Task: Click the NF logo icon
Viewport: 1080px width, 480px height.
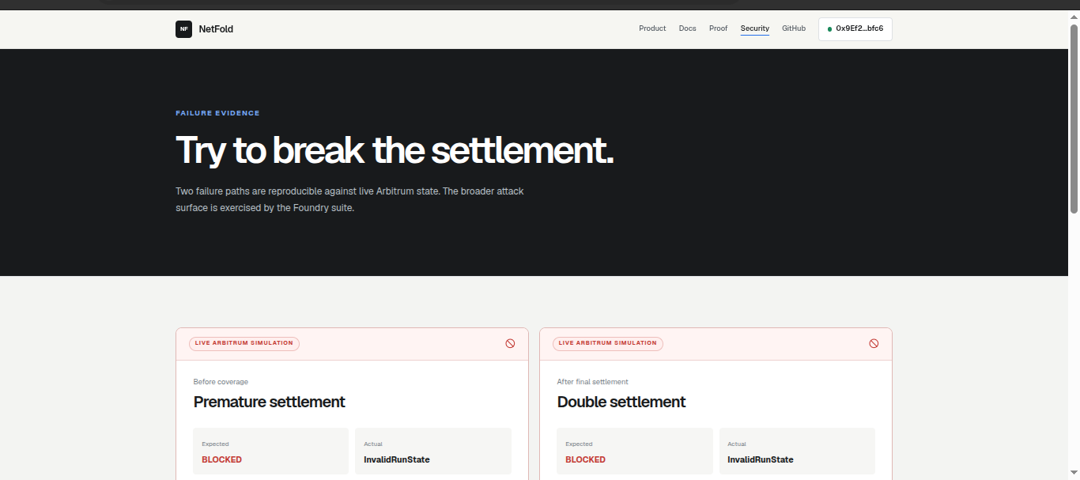Action: click(183, 28)
